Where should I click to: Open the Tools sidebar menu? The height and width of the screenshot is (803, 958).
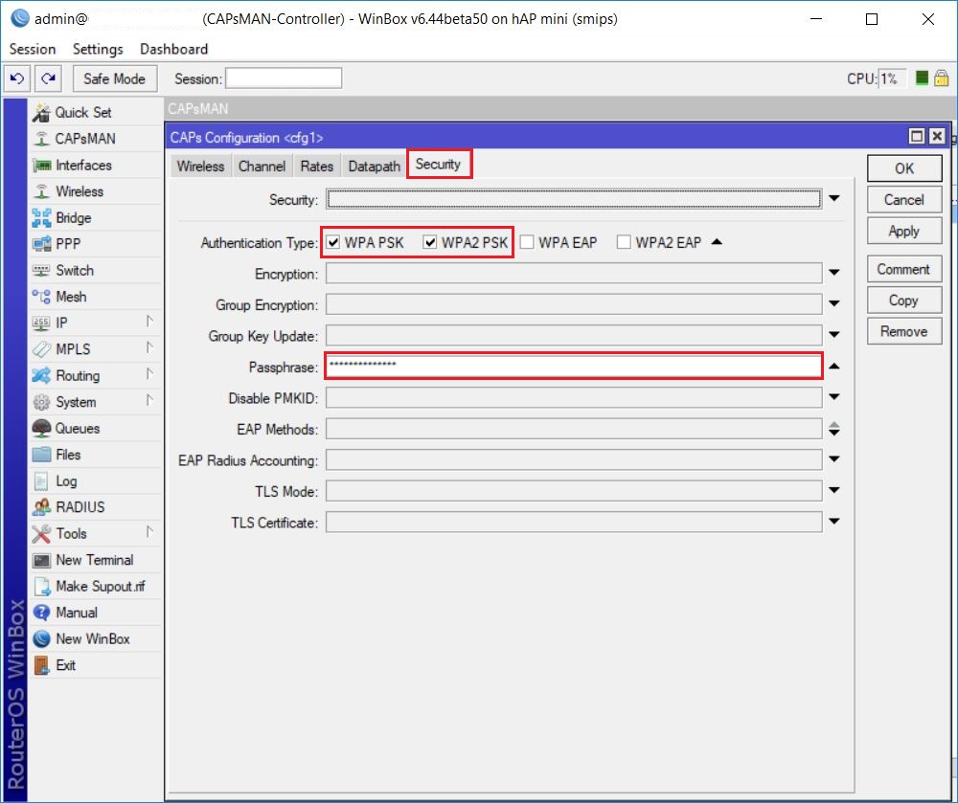(96, 533)
